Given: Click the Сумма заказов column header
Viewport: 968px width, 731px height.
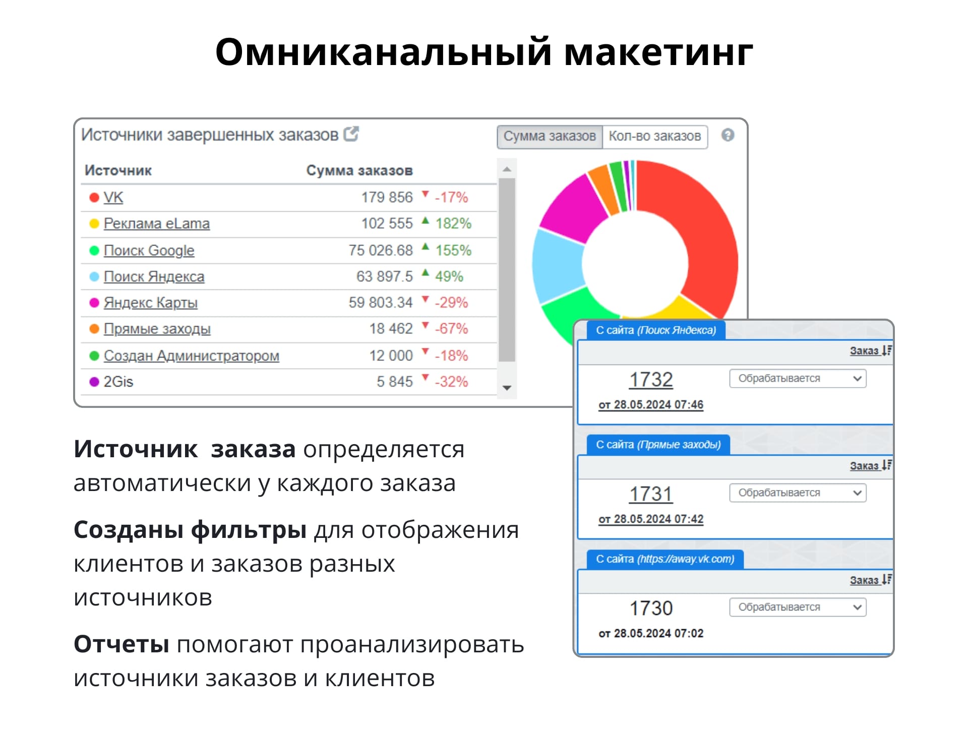Looking at the screenshot, I should (359, 170).
